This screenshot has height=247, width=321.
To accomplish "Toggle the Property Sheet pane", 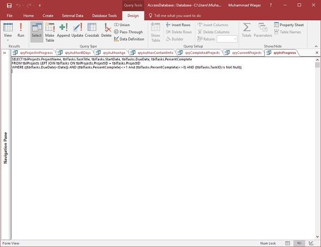I will (289, 25).
